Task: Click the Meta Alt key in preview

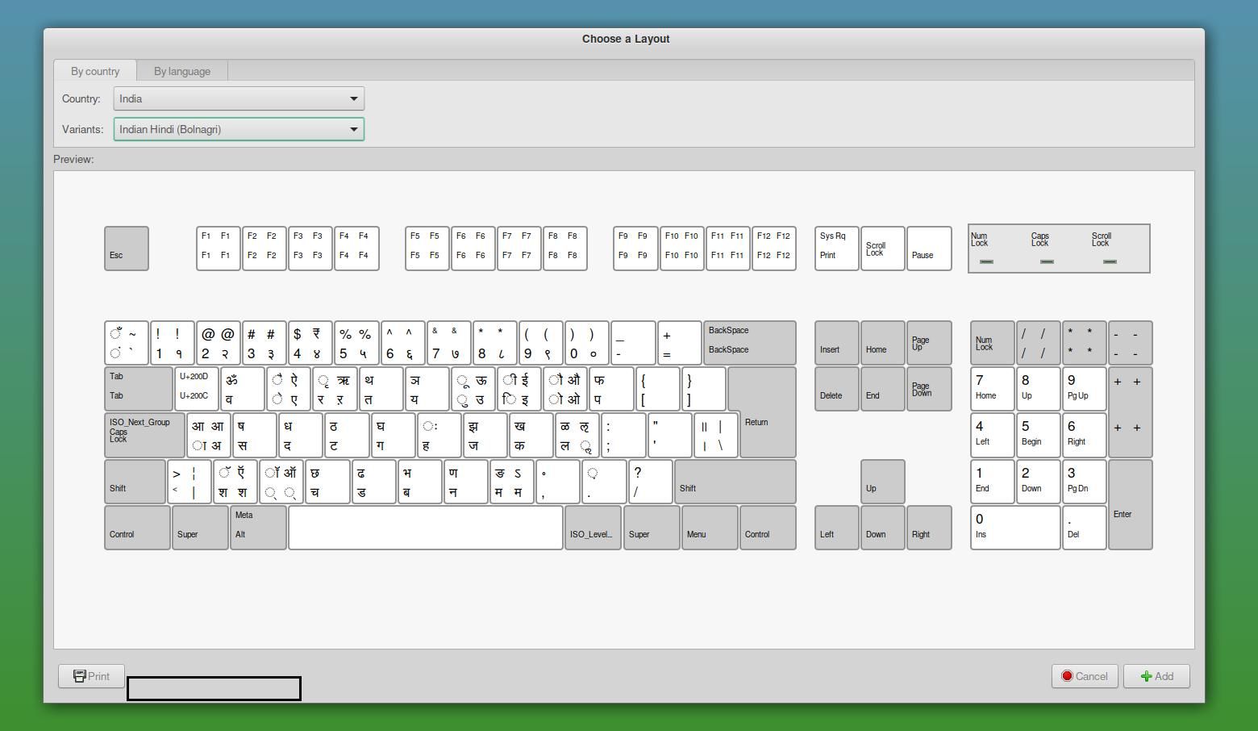Action: 258,528
